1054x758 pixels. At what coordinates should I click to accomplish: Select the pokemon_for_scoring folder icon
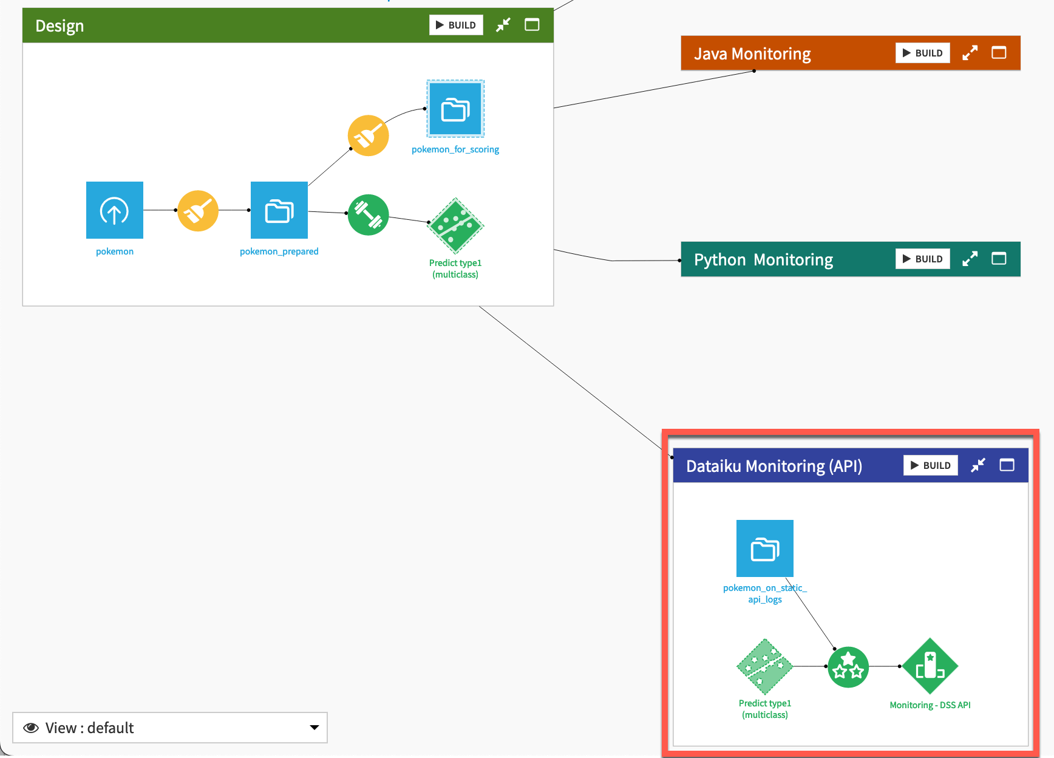pos(455,109)
